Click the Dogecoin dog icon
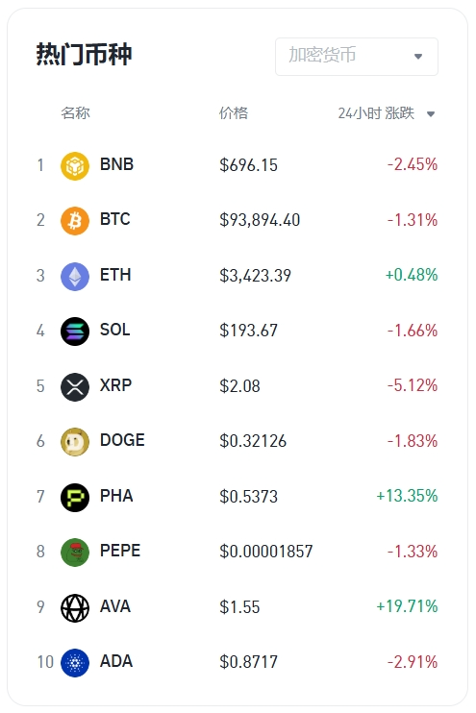 click(75, 442)
